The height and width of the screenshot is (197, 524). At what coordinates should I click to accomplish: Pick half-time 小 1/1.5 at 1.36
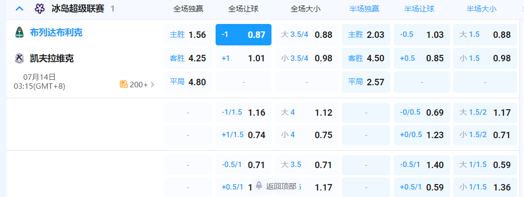pos(485,188)
